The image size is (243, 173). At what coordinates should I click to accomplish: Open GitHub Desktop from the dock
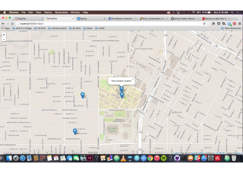point(177,158)
